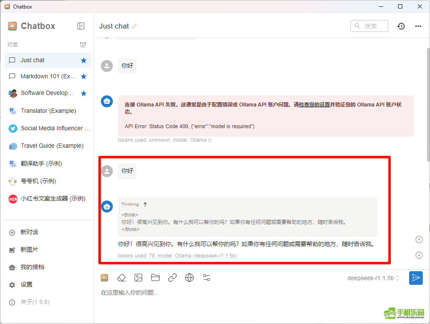Open the Software Developer conversation
The image size is (430, 324).
click(x=48, y=93)
